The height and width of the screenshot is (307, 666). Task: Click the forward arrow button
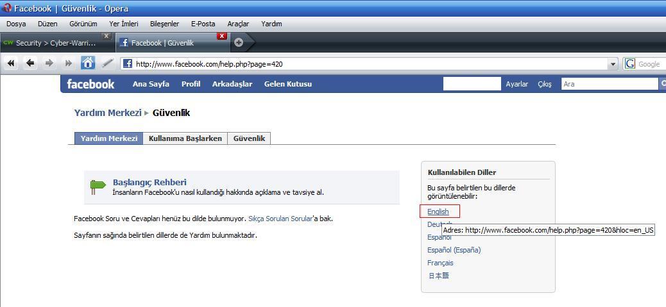click(x=49, y=63)
